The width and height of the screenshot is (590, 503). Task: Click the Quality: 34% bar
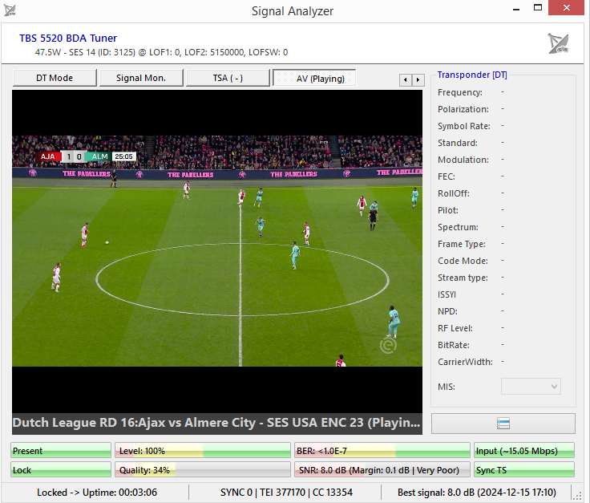[203, 470]
